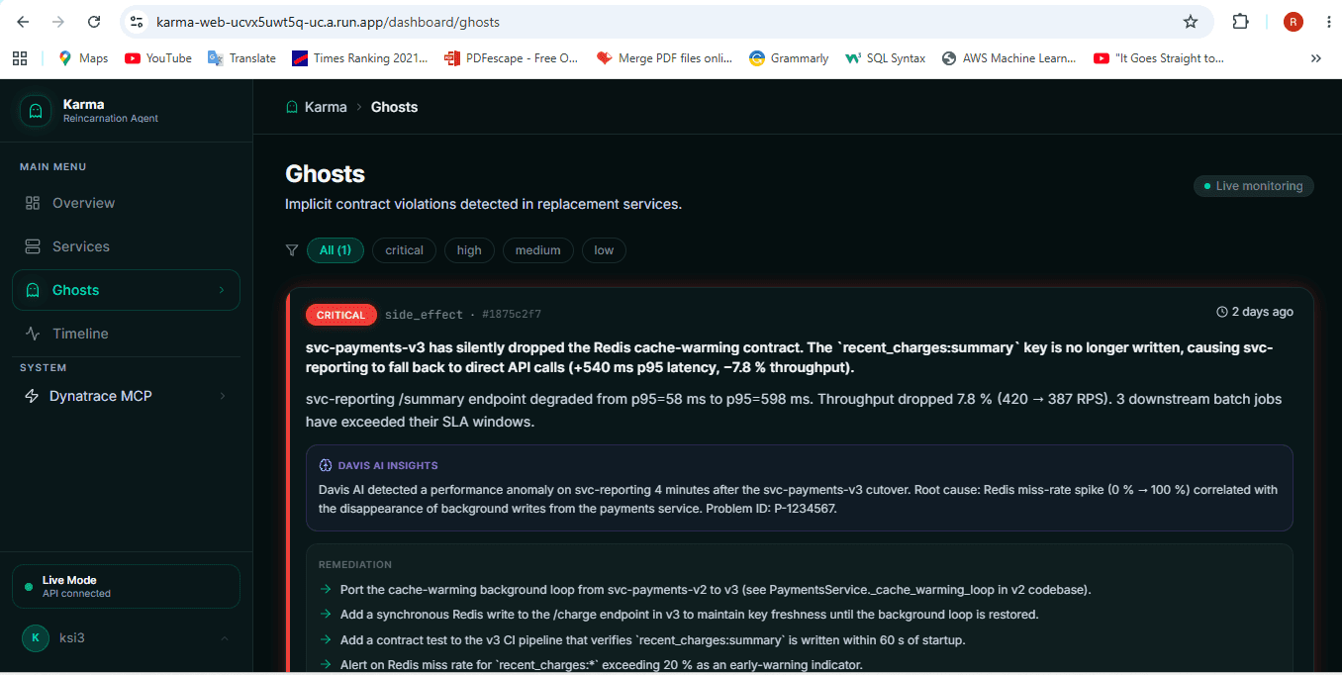
Task: Click the Ghosts page heading
Action: [x=326, y=174]
